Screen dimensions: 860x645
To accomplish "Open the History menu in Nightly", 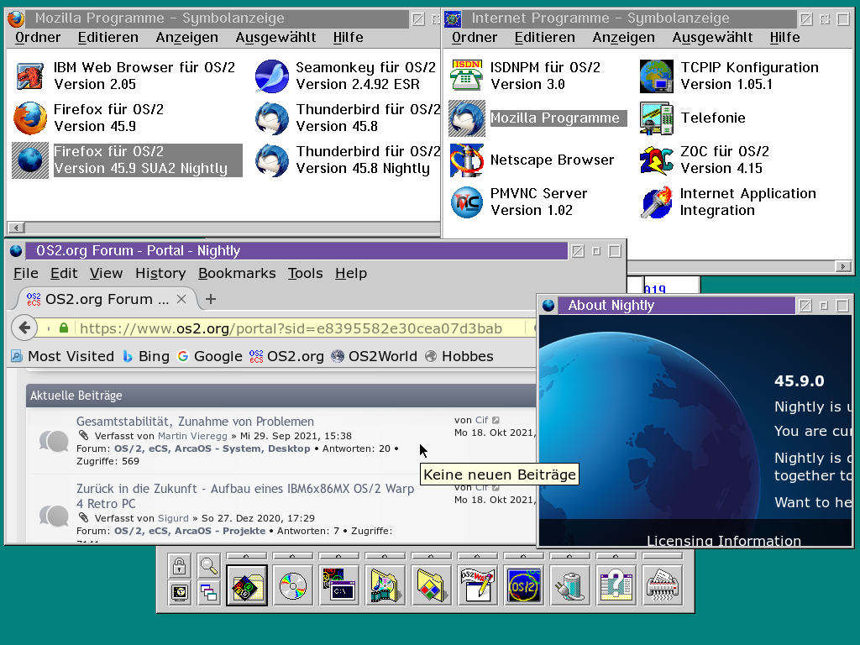I will [x=160, y=273].
